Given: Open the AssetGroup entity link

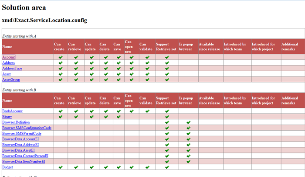Looking at the screenshot, I should (11, 80).
